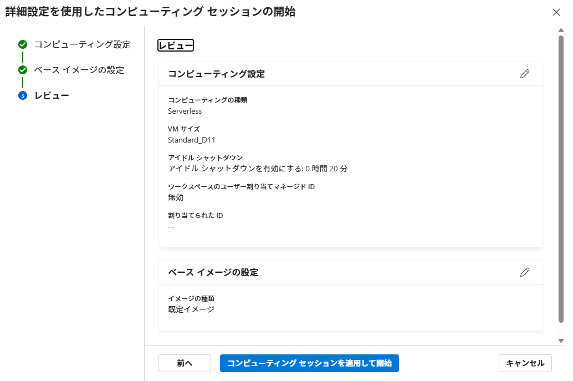Click the 既定イメージ image type value

(x=191, y=309)
